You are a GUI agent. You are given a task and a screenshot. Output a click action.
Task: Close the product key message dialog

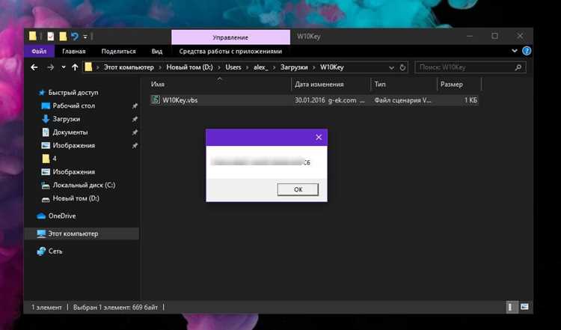[x=319, y=138]
